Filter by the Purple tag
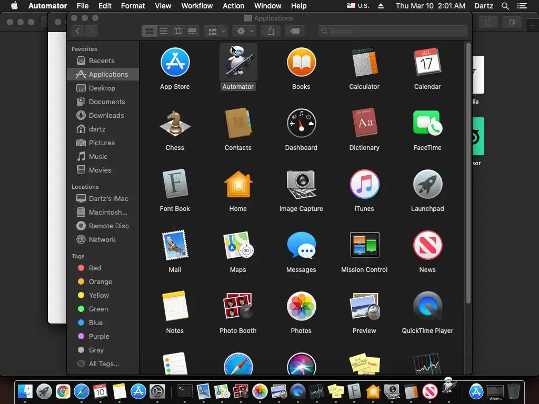 click(103, 336)
